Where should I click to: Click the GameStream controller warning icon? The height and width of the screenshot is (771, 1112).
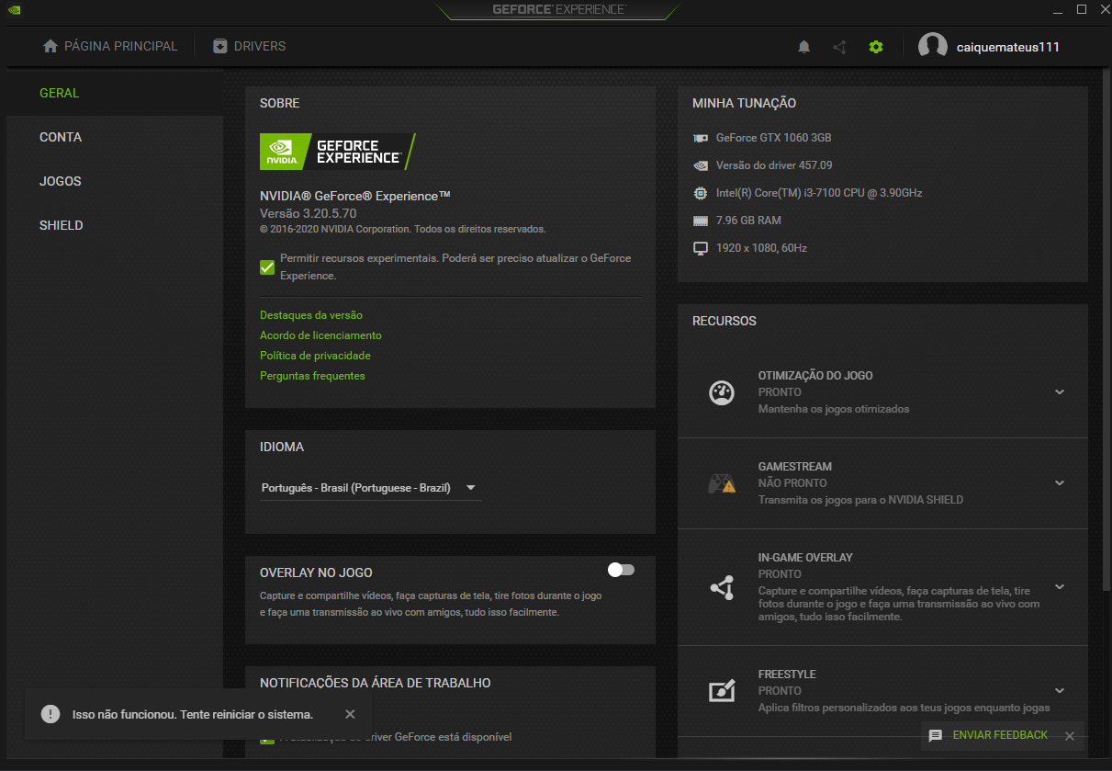coord(722,483)
